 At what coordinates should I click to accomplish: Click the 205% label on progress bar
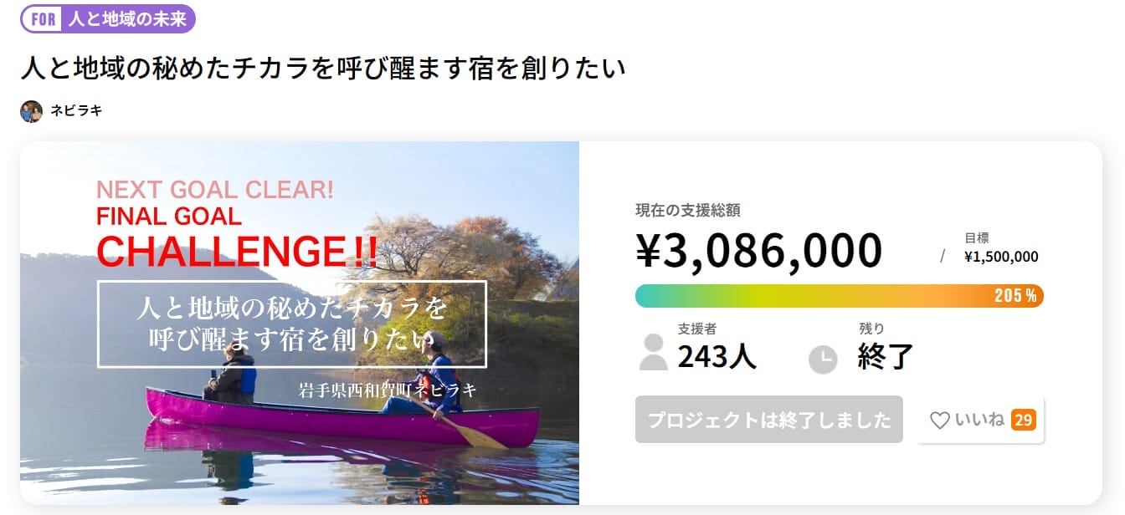coord(1015,296)
